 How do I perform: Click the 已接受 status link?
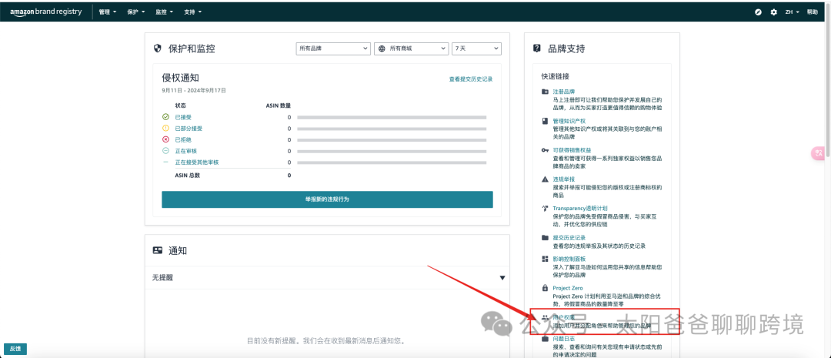coord(183,117)
